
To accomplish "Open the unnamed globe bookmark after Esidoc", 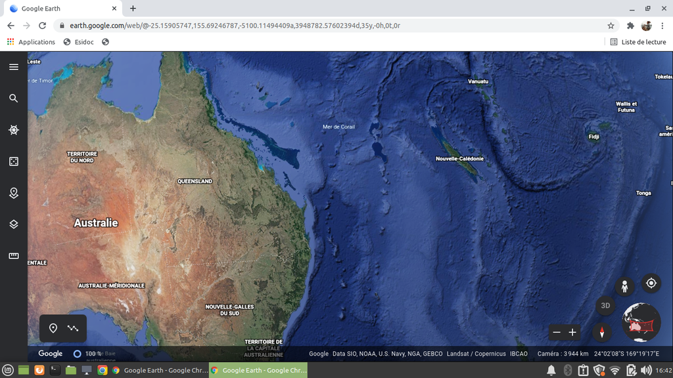I will click(x=105, y=42).
